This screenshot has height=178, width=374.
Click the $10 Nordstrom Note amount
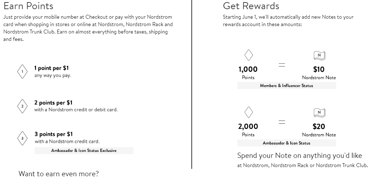319,69
